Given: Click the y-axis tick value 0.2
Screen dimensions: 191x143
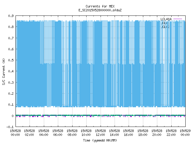Looking at the screenshot, I should click(11, 94).
